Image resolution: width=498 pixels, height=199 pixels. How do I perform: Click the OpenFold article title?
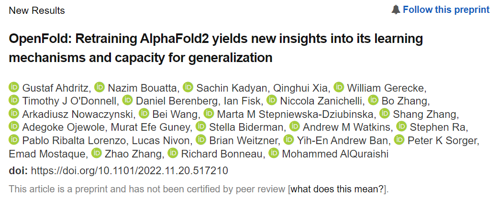point(216,48)
